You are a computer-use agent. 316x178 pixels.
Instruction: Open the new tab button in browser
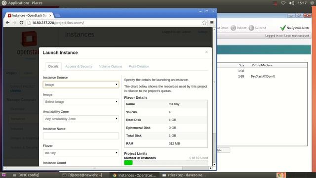[x=57, y=15]
